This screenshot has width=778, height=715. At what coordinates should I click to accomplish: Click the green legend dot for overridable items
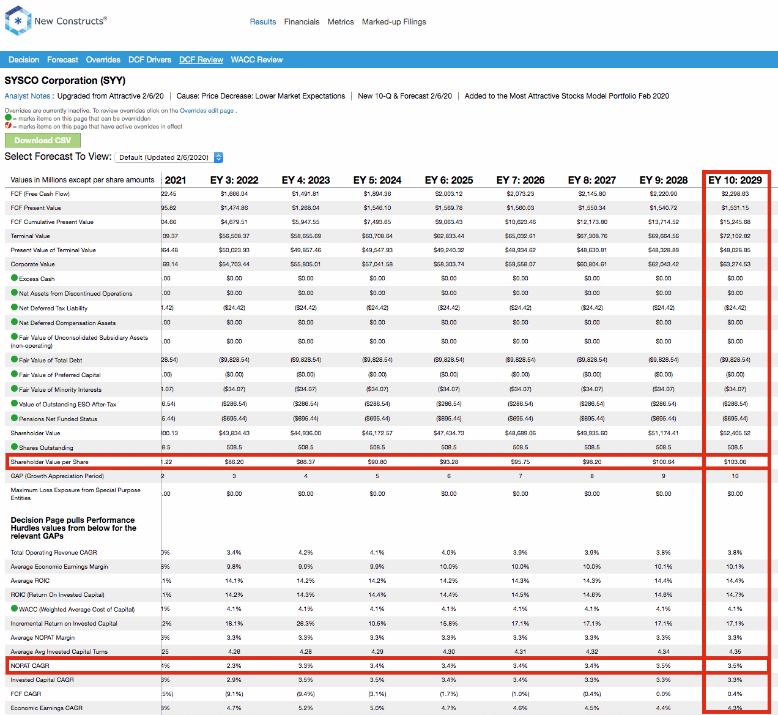[8, 118]
